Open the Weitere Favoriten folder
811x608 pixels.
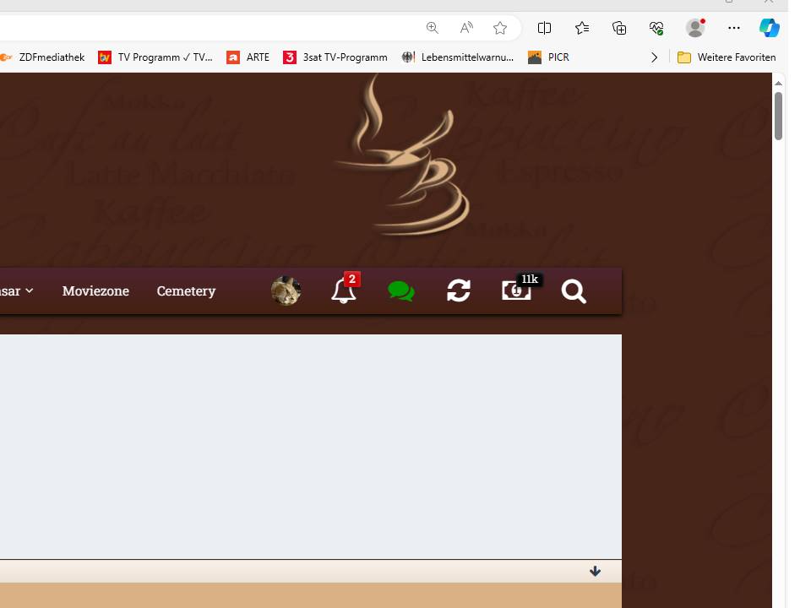coord(727,57)
